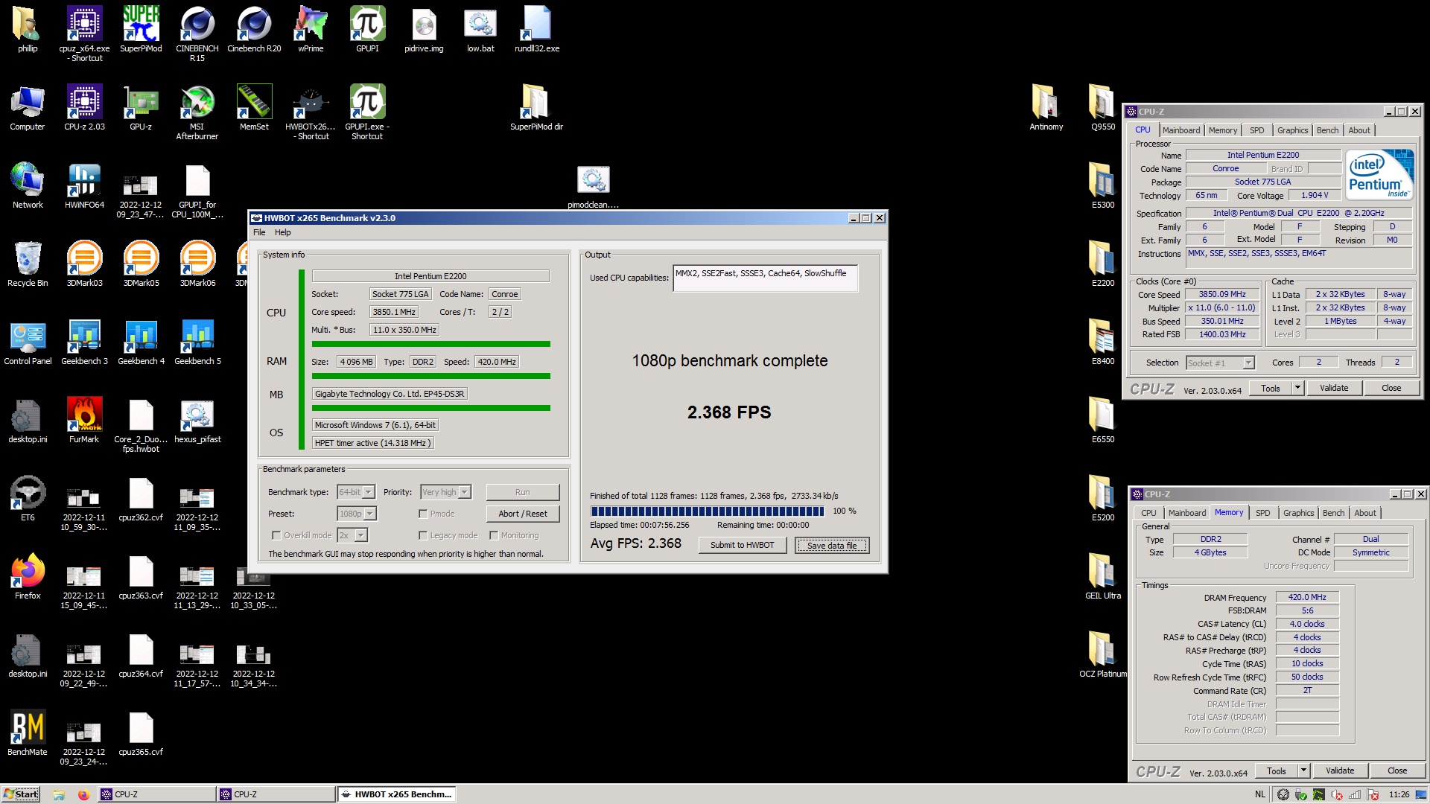The width and height of the screenshot is (1430, 804).
Task: Click Close button in lower CPU-Z window
Action: [x=1397, y=770]
